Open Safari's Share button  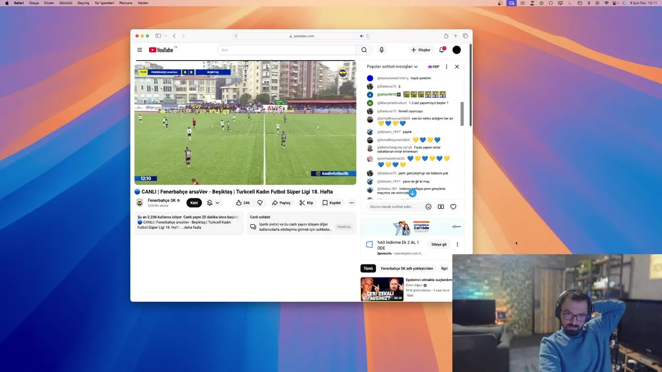[x=446, y=36]
